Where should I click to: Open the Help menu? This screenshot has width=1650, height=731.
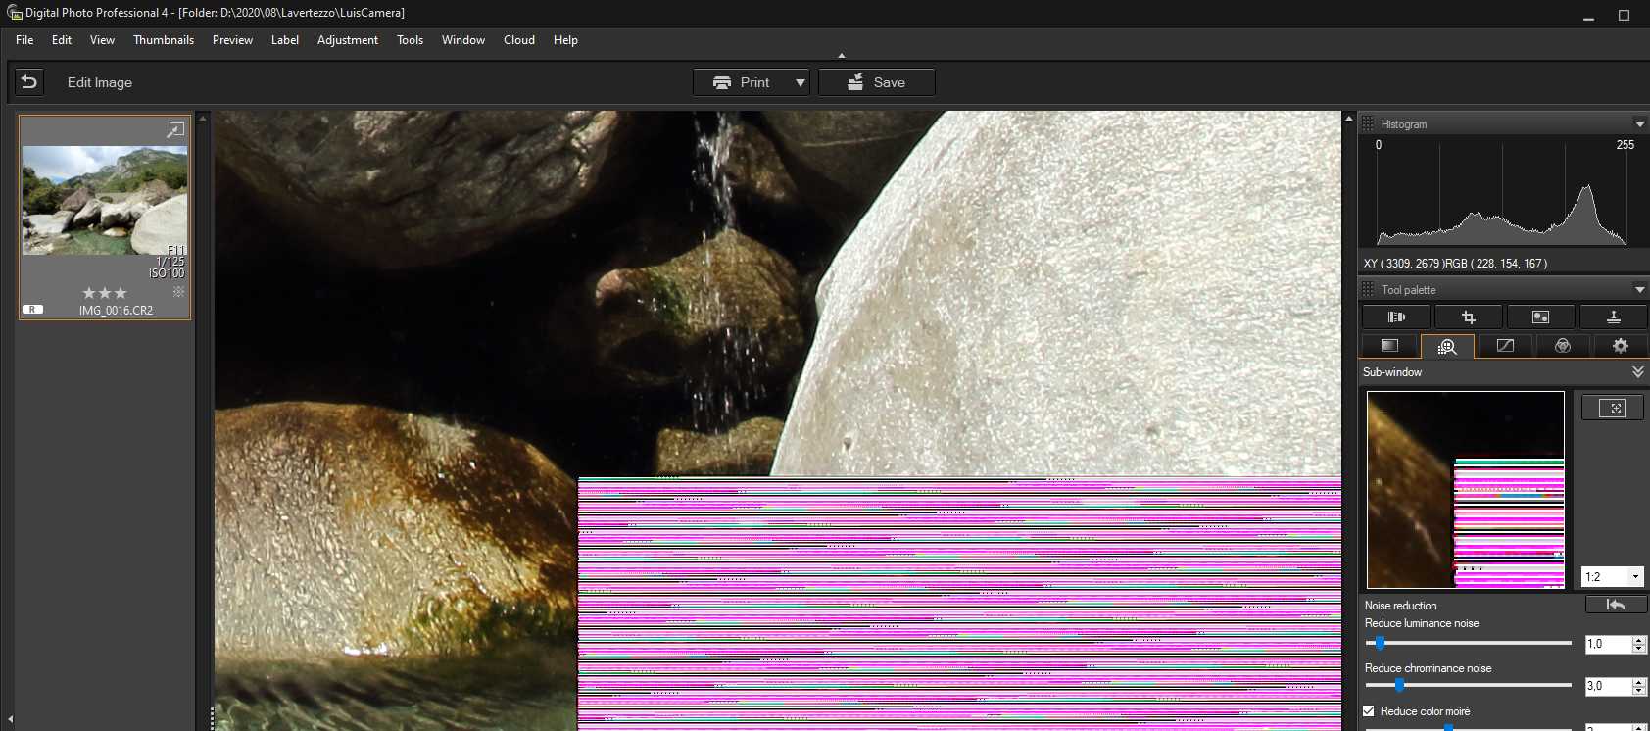(565, 40)
